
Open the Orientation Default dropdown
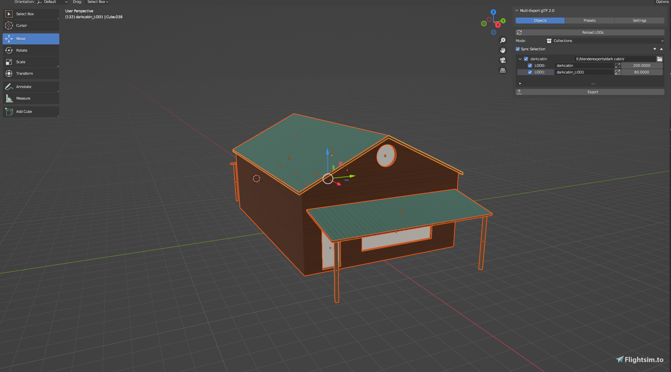point(52,2)
